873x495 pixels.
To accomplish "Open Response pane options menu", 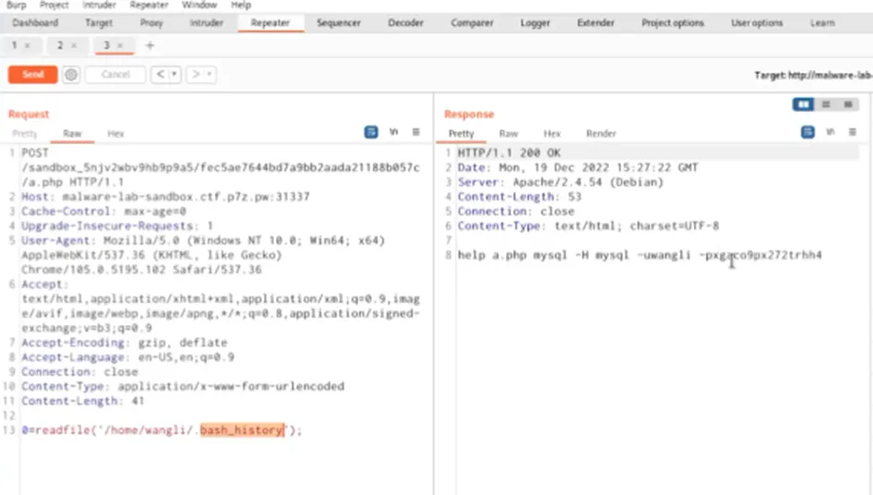I will click(x=853, y=132).
